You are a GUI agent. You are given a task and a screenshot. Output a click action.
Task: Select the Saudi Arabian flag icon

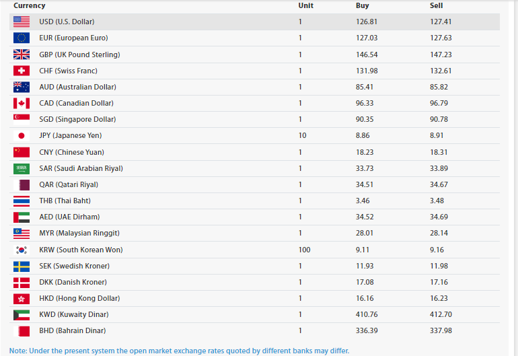click(22, 168)
